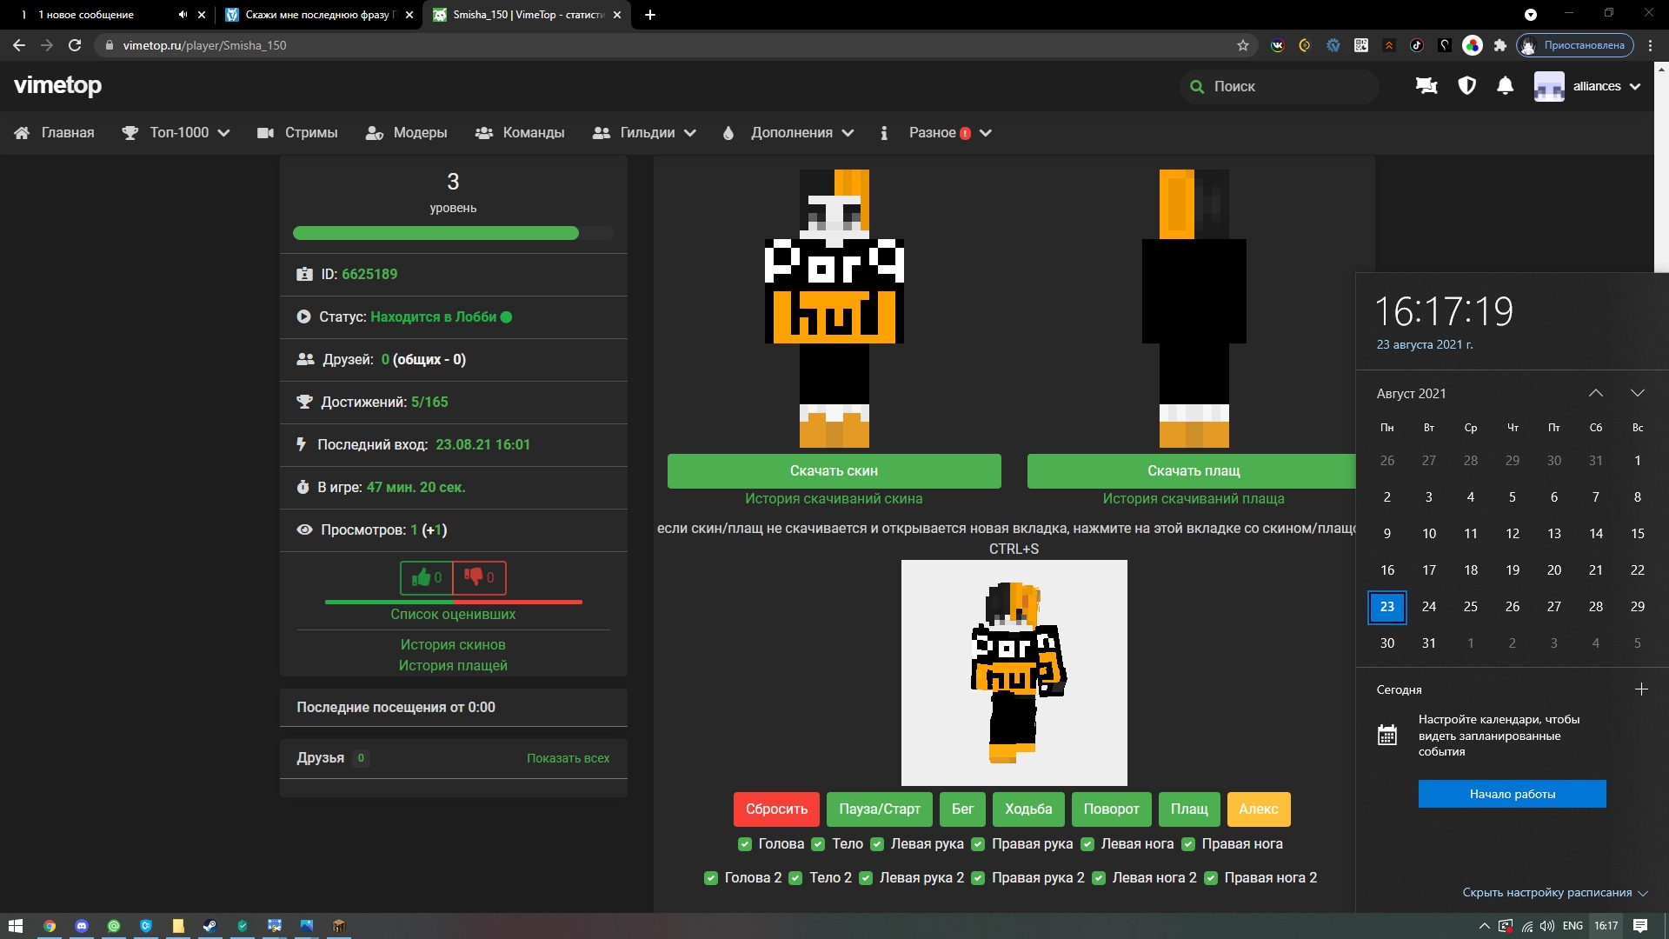Uncheck the Голова checkbox
Viewport: 1669px width, 939px height.
(745, 844)
